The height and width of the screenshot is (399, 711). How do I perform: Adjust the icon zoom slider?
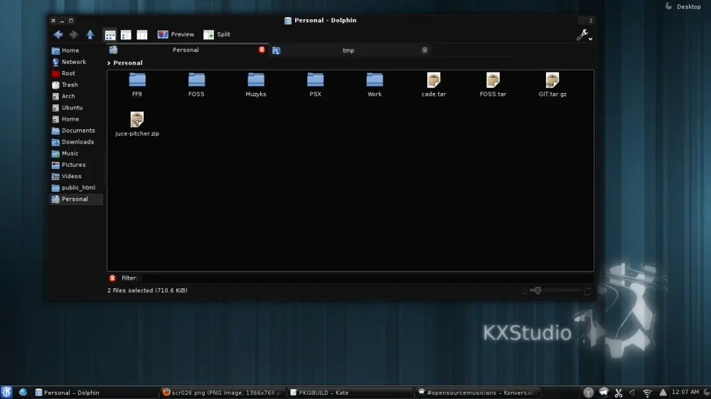pos(538,290)
